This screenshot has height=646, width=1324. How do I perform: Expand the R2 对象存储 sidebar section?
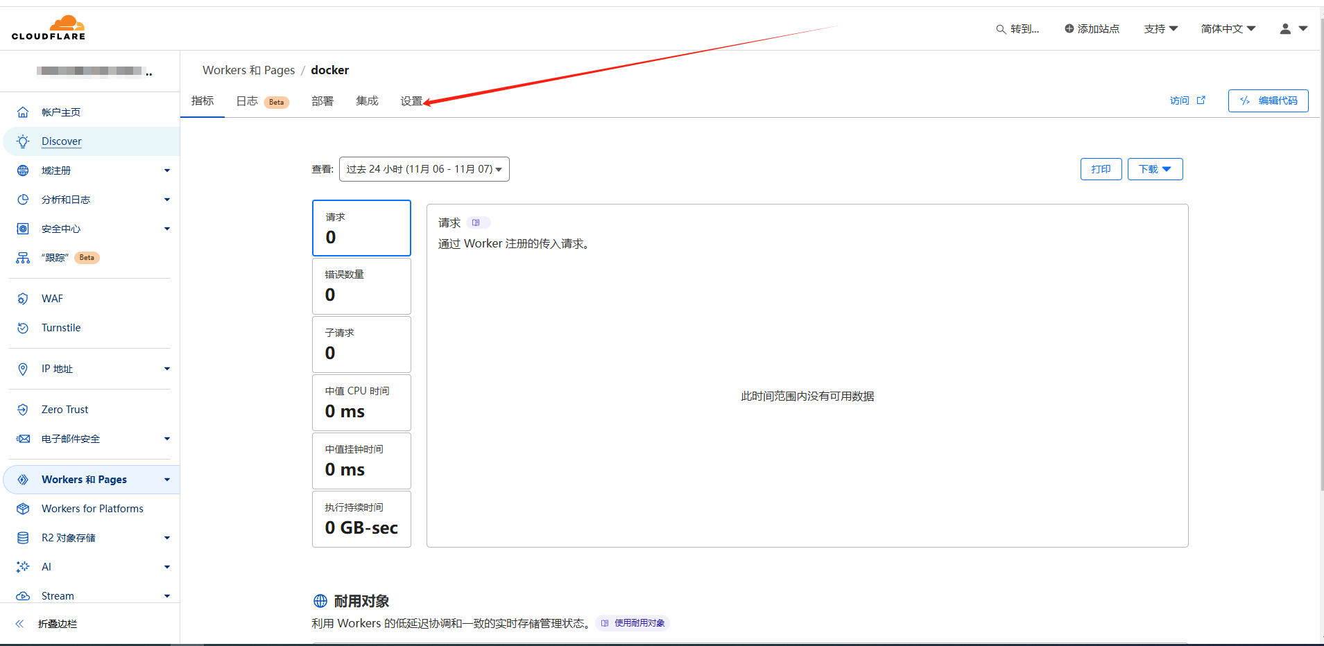(x=167, y=538)
